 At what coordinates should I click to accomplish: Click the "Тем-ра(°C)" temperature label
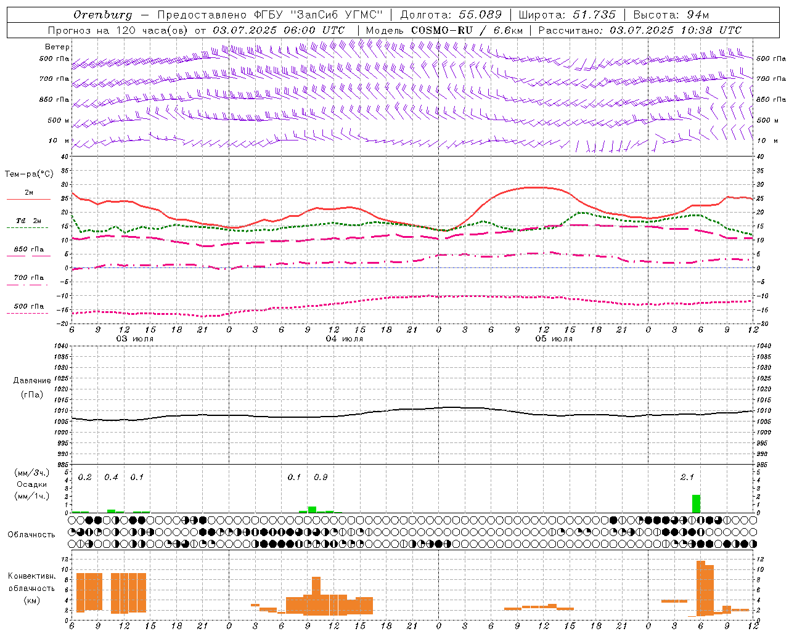click(29, 174)
